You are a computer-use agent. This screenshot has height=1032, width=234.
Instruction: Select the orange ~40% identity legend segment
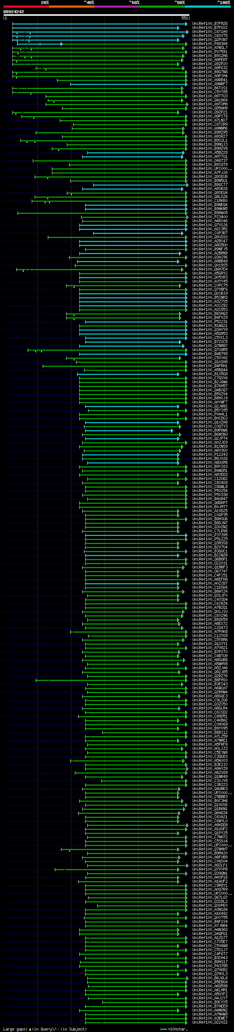point(72,7)
